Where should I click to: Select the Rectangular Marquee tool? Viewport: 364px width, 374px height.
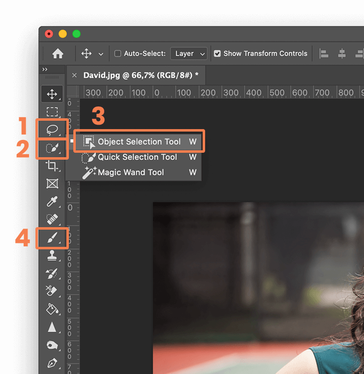[52, 112]
